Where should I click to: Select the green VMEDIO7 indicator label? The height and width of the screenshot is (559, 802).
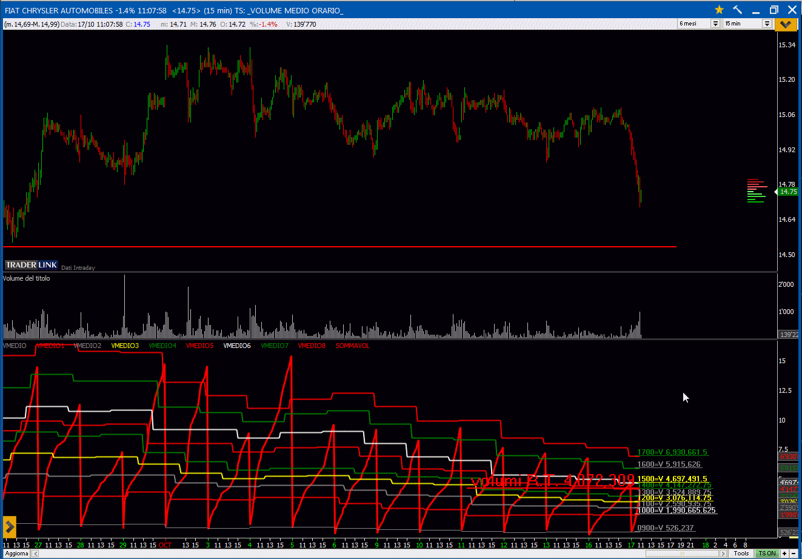[x=275, y=346]
